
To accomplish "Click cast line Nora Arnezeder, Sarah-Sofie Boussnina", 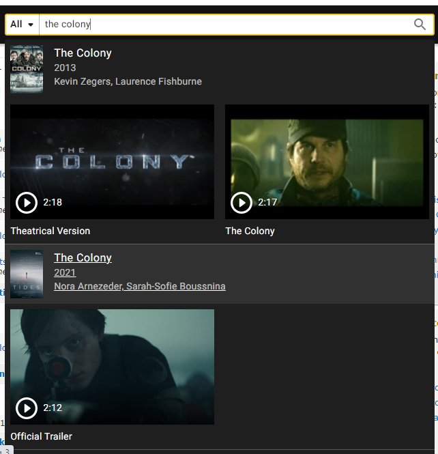I will coord(140,286).
